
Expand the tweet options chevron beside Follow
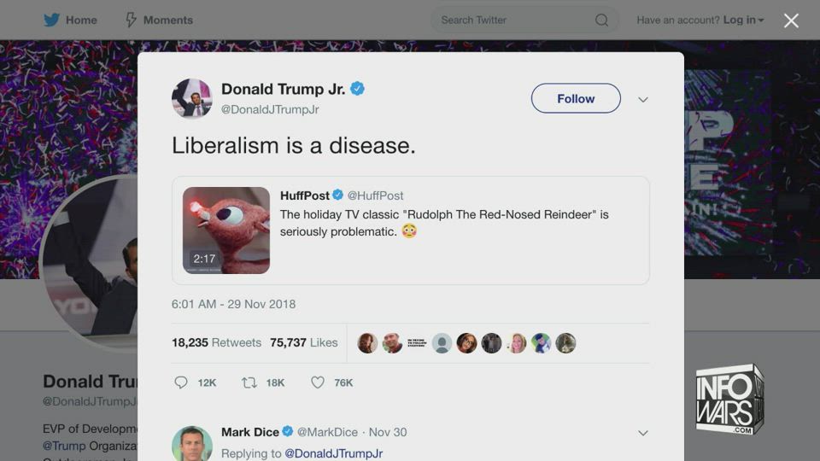pos(643,99)
